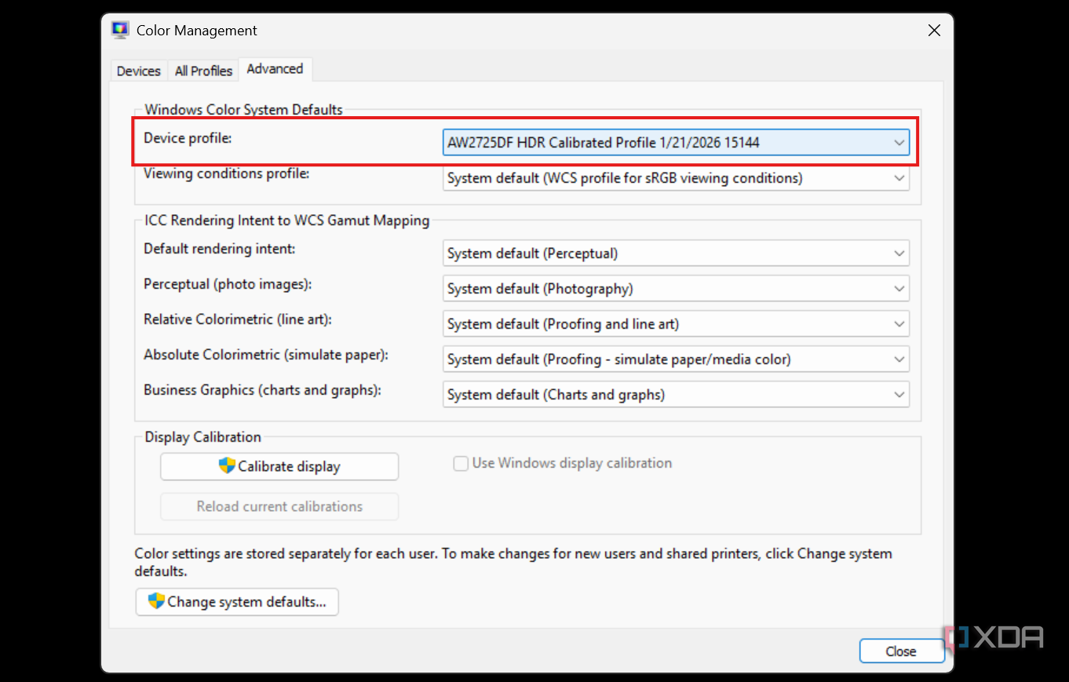Click the Calibrate display button
Screen dimensions: 1069x682
(x=279, y=466)
